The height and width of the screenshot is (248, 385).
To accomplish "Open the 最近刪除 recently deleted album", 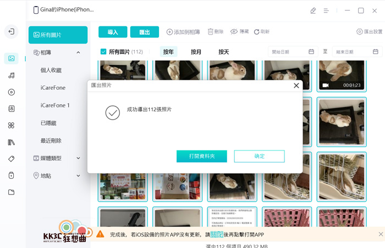I will coord(51,141).
